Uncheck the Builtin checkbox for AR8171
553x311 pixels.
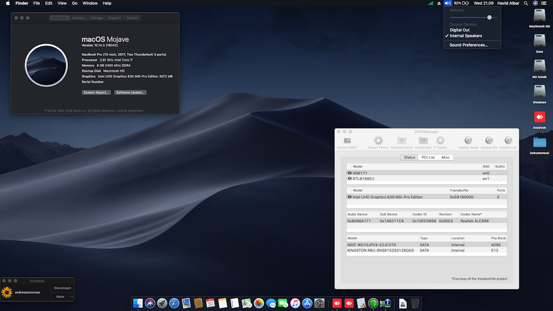click(x=500, y=173)
